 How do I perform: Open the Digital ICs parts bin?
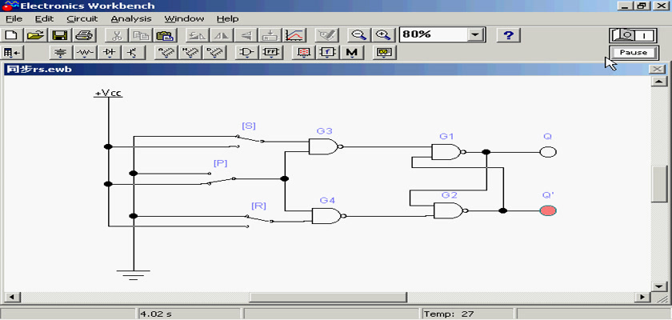point(214,53)
